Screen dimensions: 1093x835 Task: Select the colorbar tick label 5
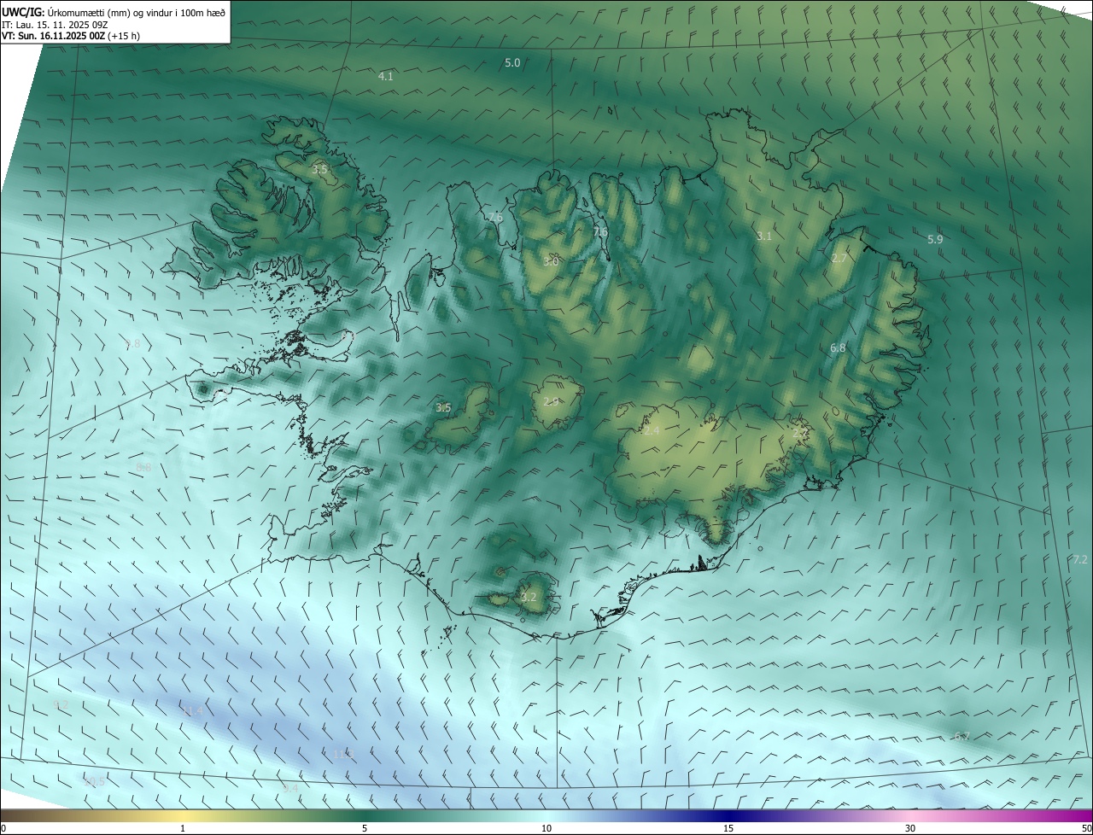point(365,828)
